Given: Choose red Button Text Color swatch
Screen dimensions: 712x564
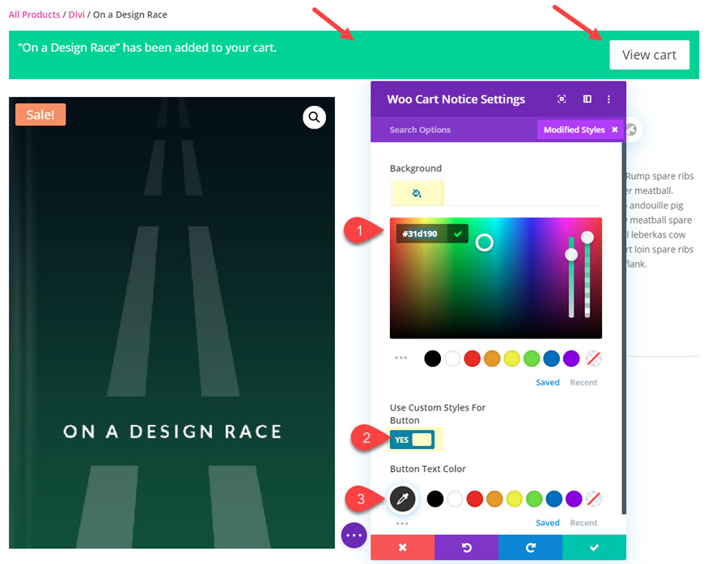Looking at the screenshot, I should [474, 499].
